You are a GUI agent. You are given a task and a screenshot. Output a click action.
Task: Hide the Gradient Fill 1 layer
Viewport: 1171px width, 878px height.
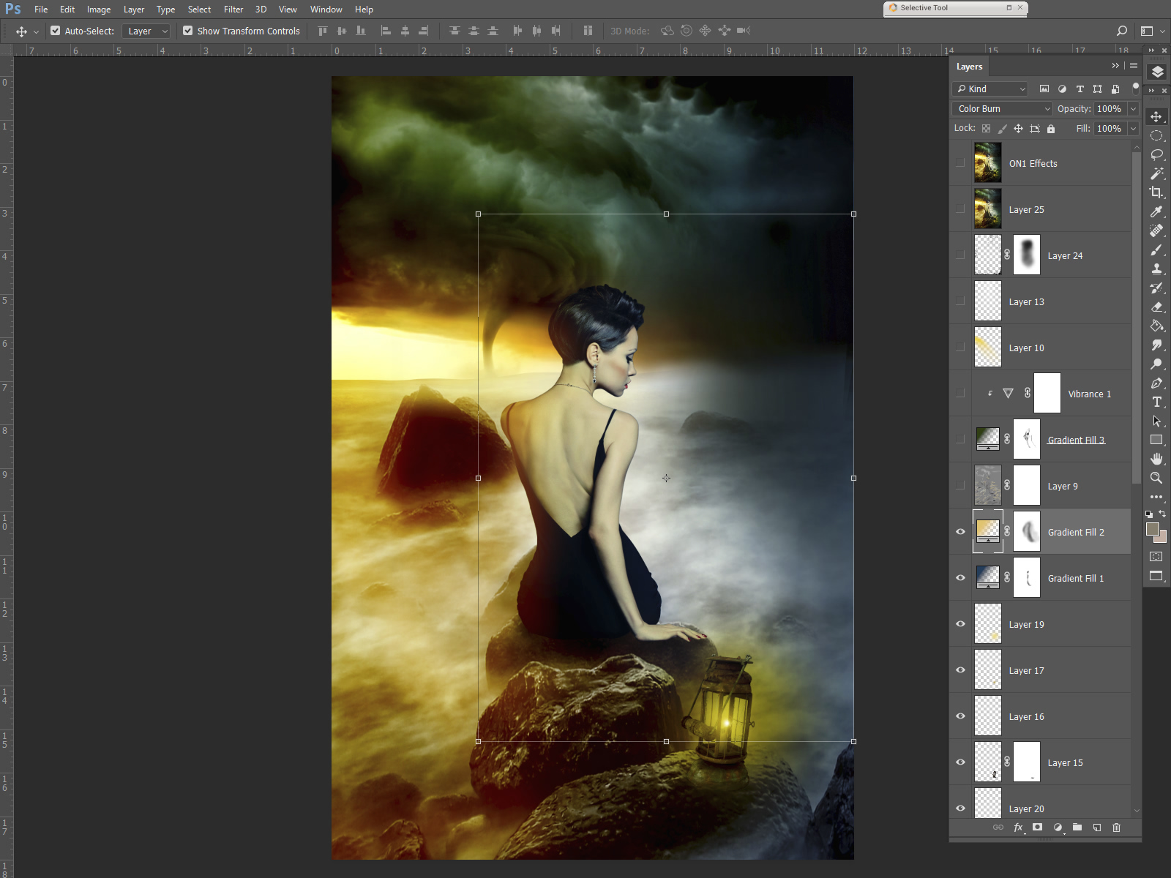point(960,578)
